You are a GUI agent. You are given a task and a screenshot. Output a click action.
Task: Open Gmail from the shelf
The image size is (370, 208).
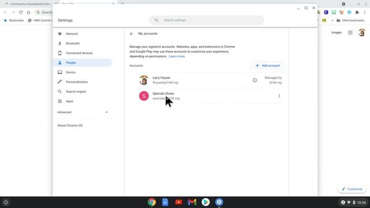click(192, 202)
